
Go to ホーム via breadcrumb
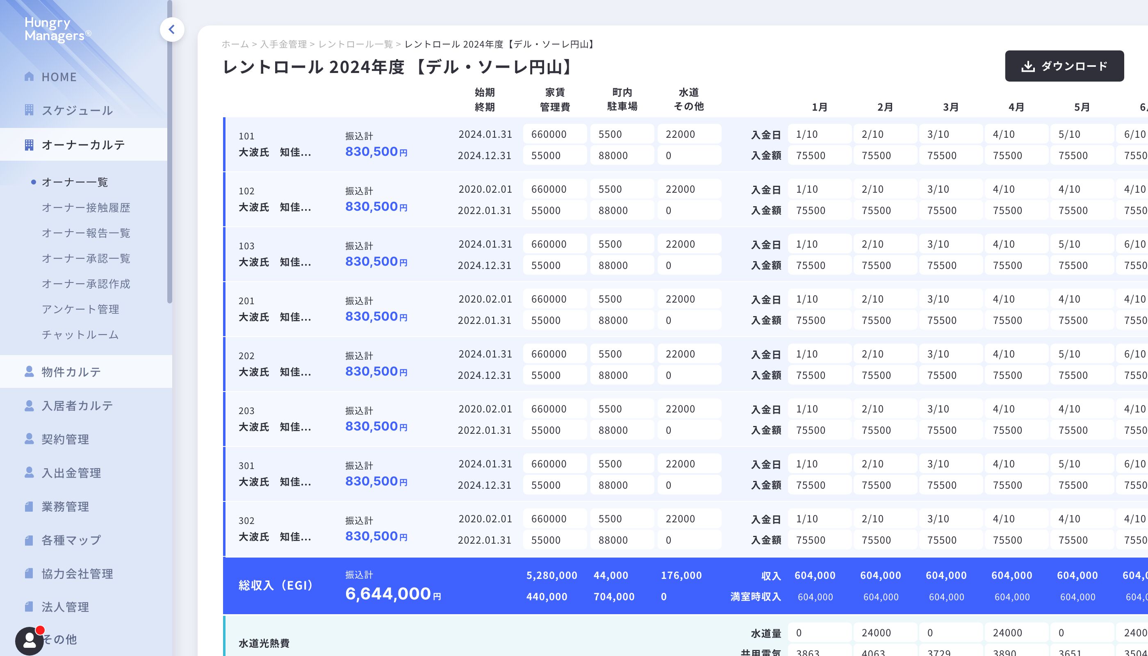[x=235, y=44]
